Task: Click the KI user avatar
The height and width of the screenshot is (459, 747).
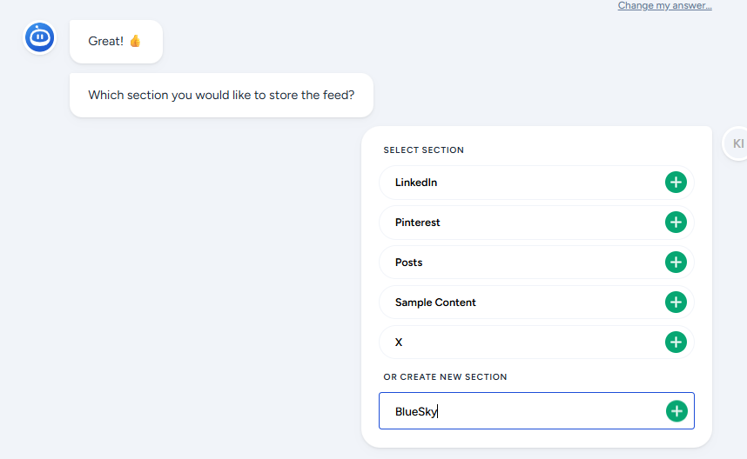Action: (737, 143)
